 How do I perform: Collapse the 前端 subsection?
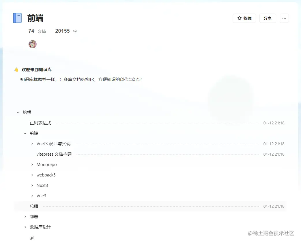coord(25,133)
